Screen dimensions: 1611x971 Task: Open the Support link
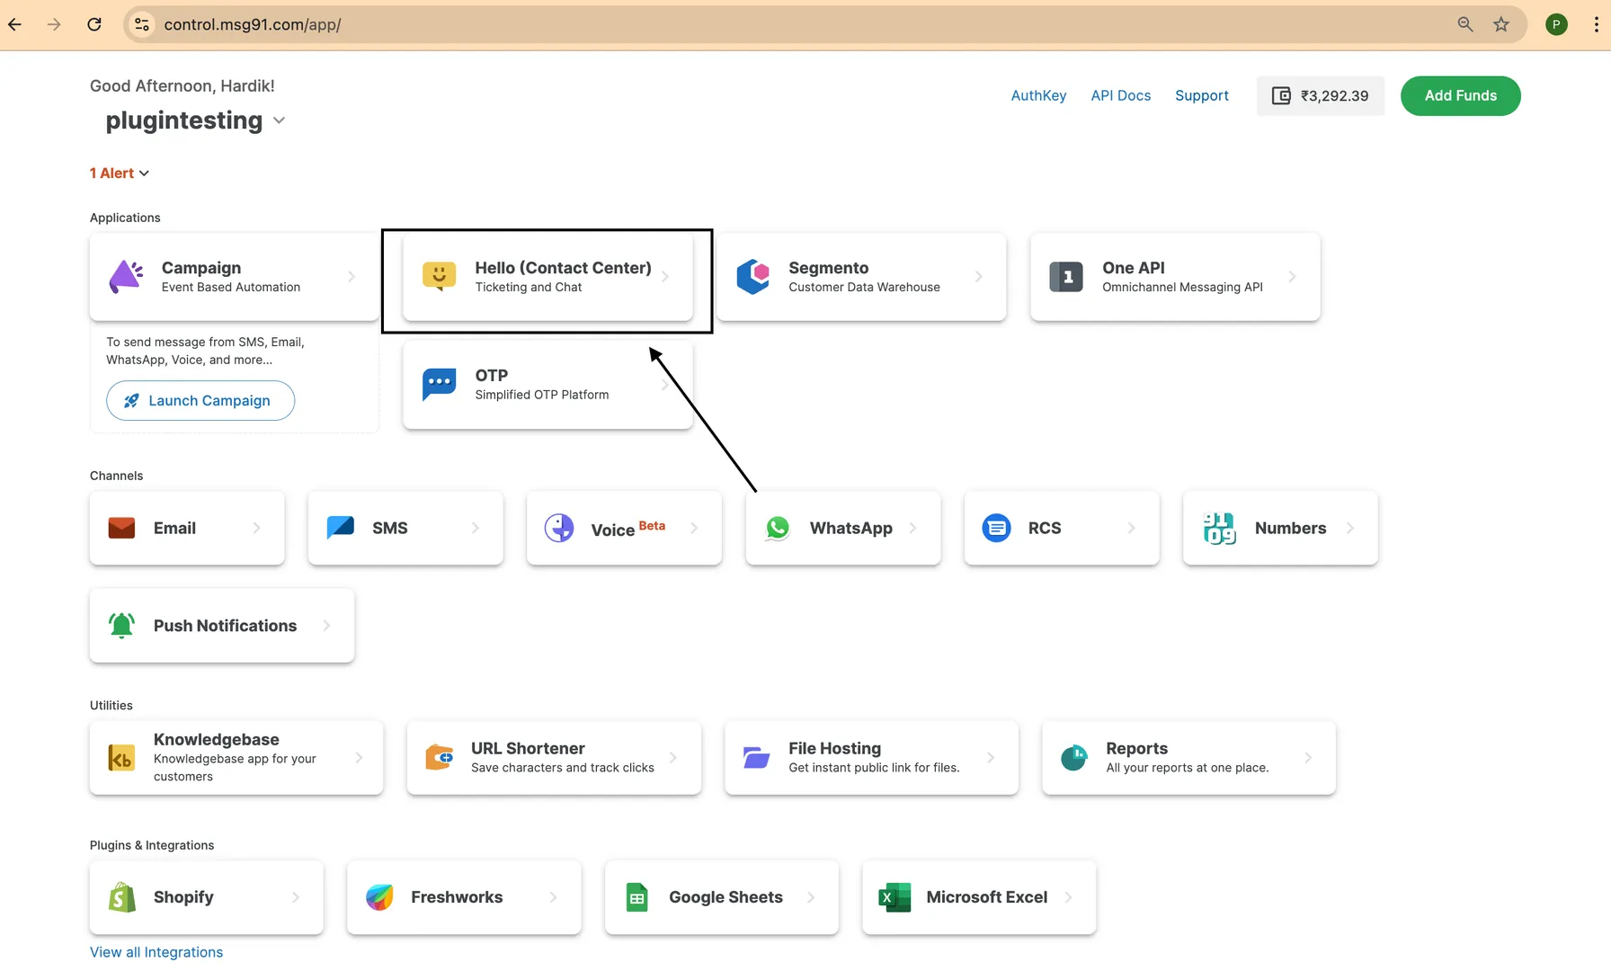[x=1201, y=95]
